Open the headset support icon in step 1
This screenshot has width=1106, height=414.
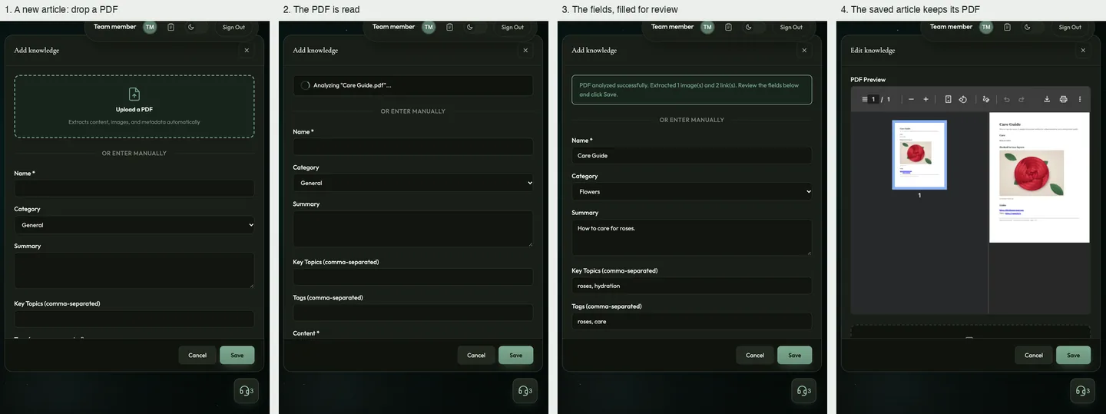point(246,390)
